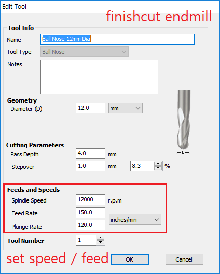This screenshot has width=220, height=274.
Task: Open the diameter units mm dropdown
Action: click(x=126, y=108)
